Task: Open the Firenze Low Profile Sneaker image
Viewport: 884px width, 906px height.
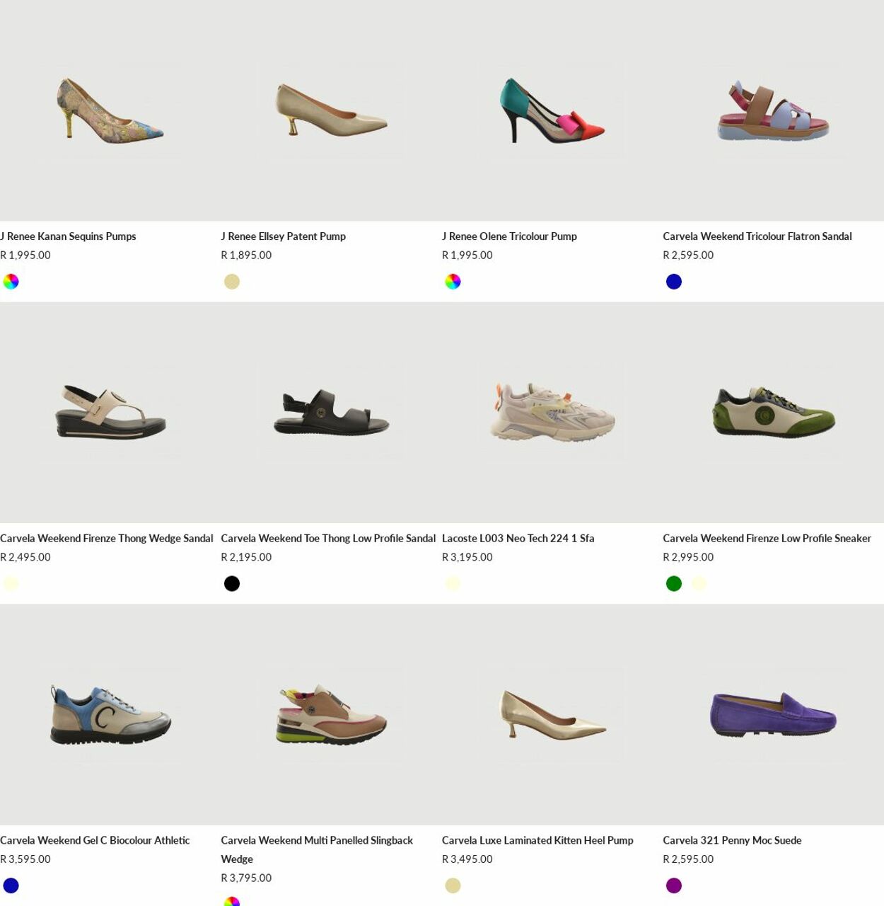Action: [x=773, y=413]
